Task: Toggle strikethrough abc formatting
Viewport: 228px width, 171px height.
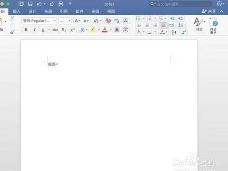Action: click(x=55, y=29)
